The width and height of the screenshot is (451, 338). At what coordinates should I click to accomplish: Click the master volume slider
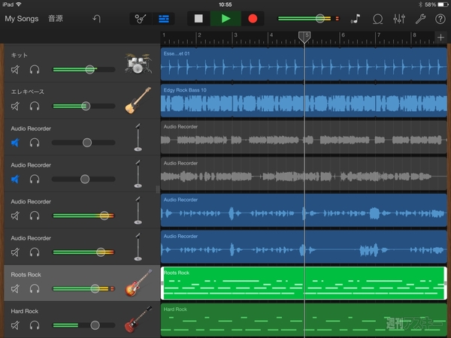pos(320,18)
